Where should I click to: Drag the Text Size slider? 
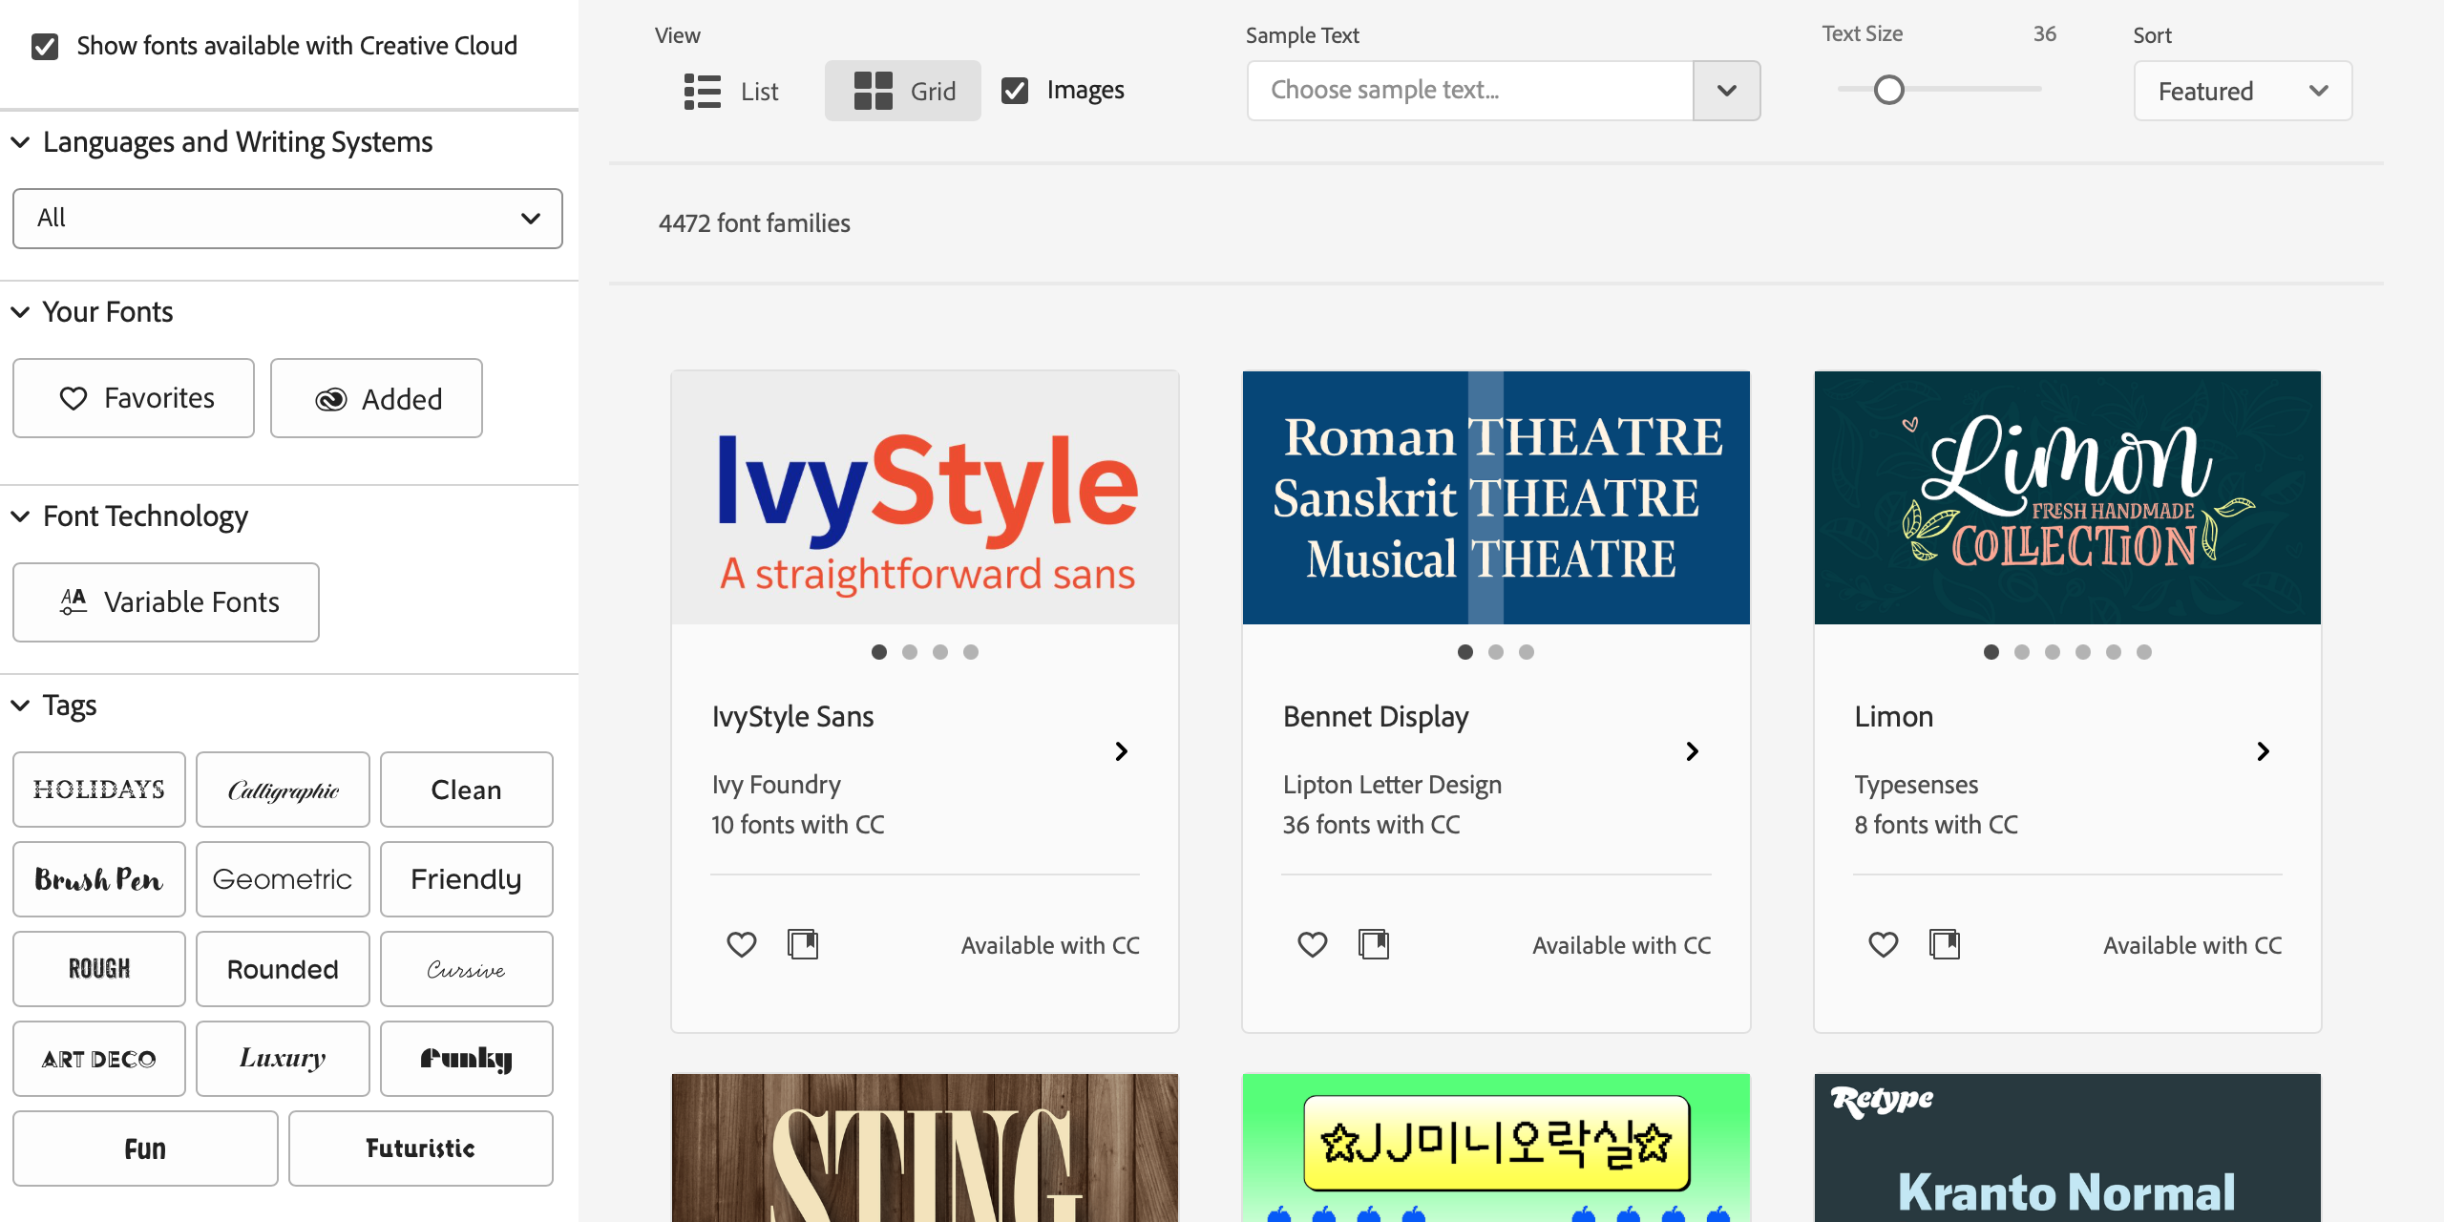(1889, 89)
